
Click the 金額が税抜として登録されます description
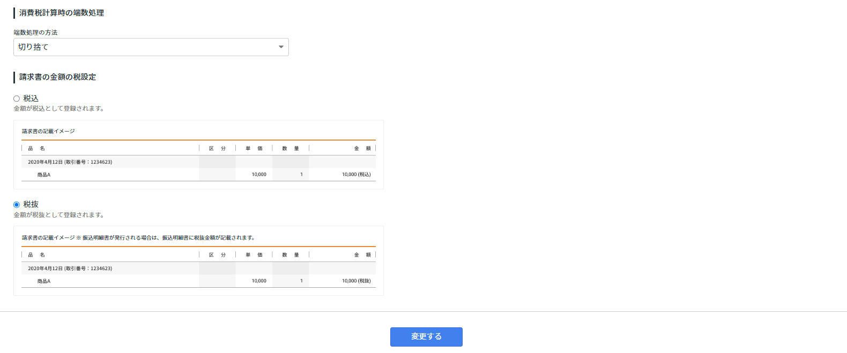click(x=60, y=214)
